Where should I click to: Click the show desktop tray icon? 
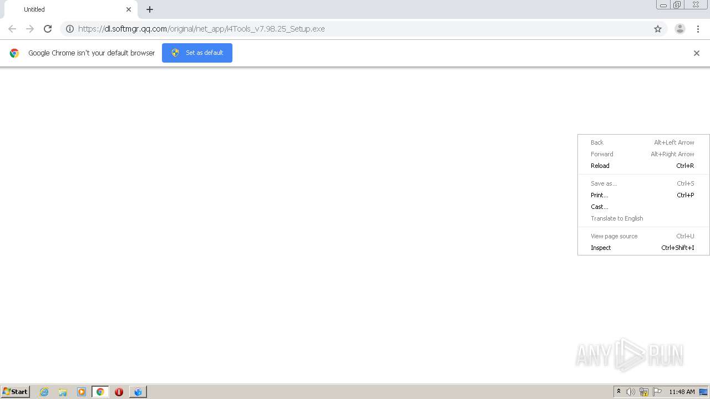[703, 392]
